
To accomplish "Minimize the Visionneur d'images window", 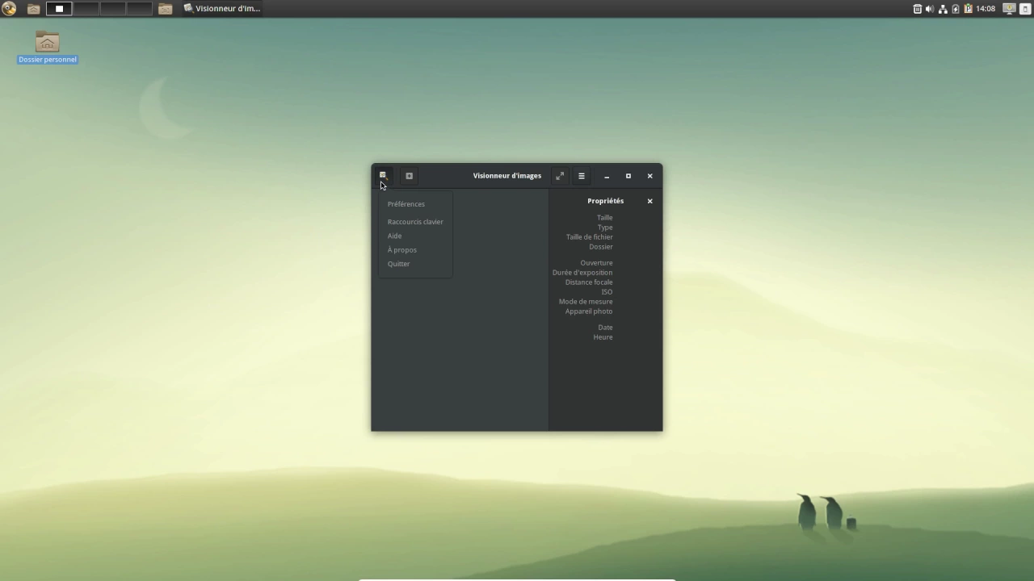I will coord(607,176).
